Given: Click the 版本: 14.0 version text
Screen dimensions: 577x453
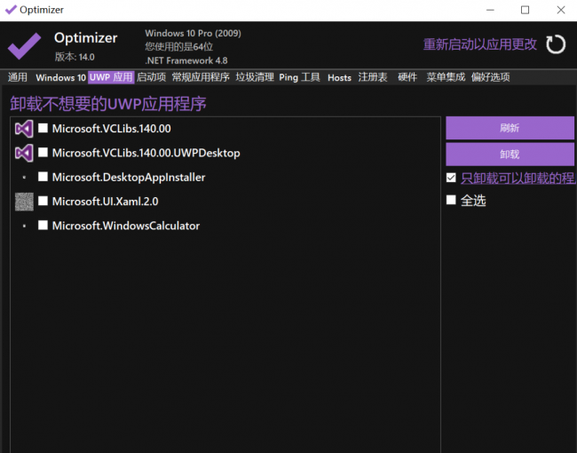Looking at the screenshot, I should click(x=75, y=57).
